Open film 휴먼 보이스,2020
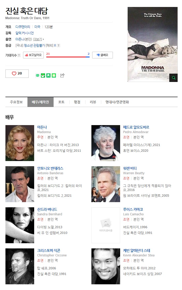 136,150
